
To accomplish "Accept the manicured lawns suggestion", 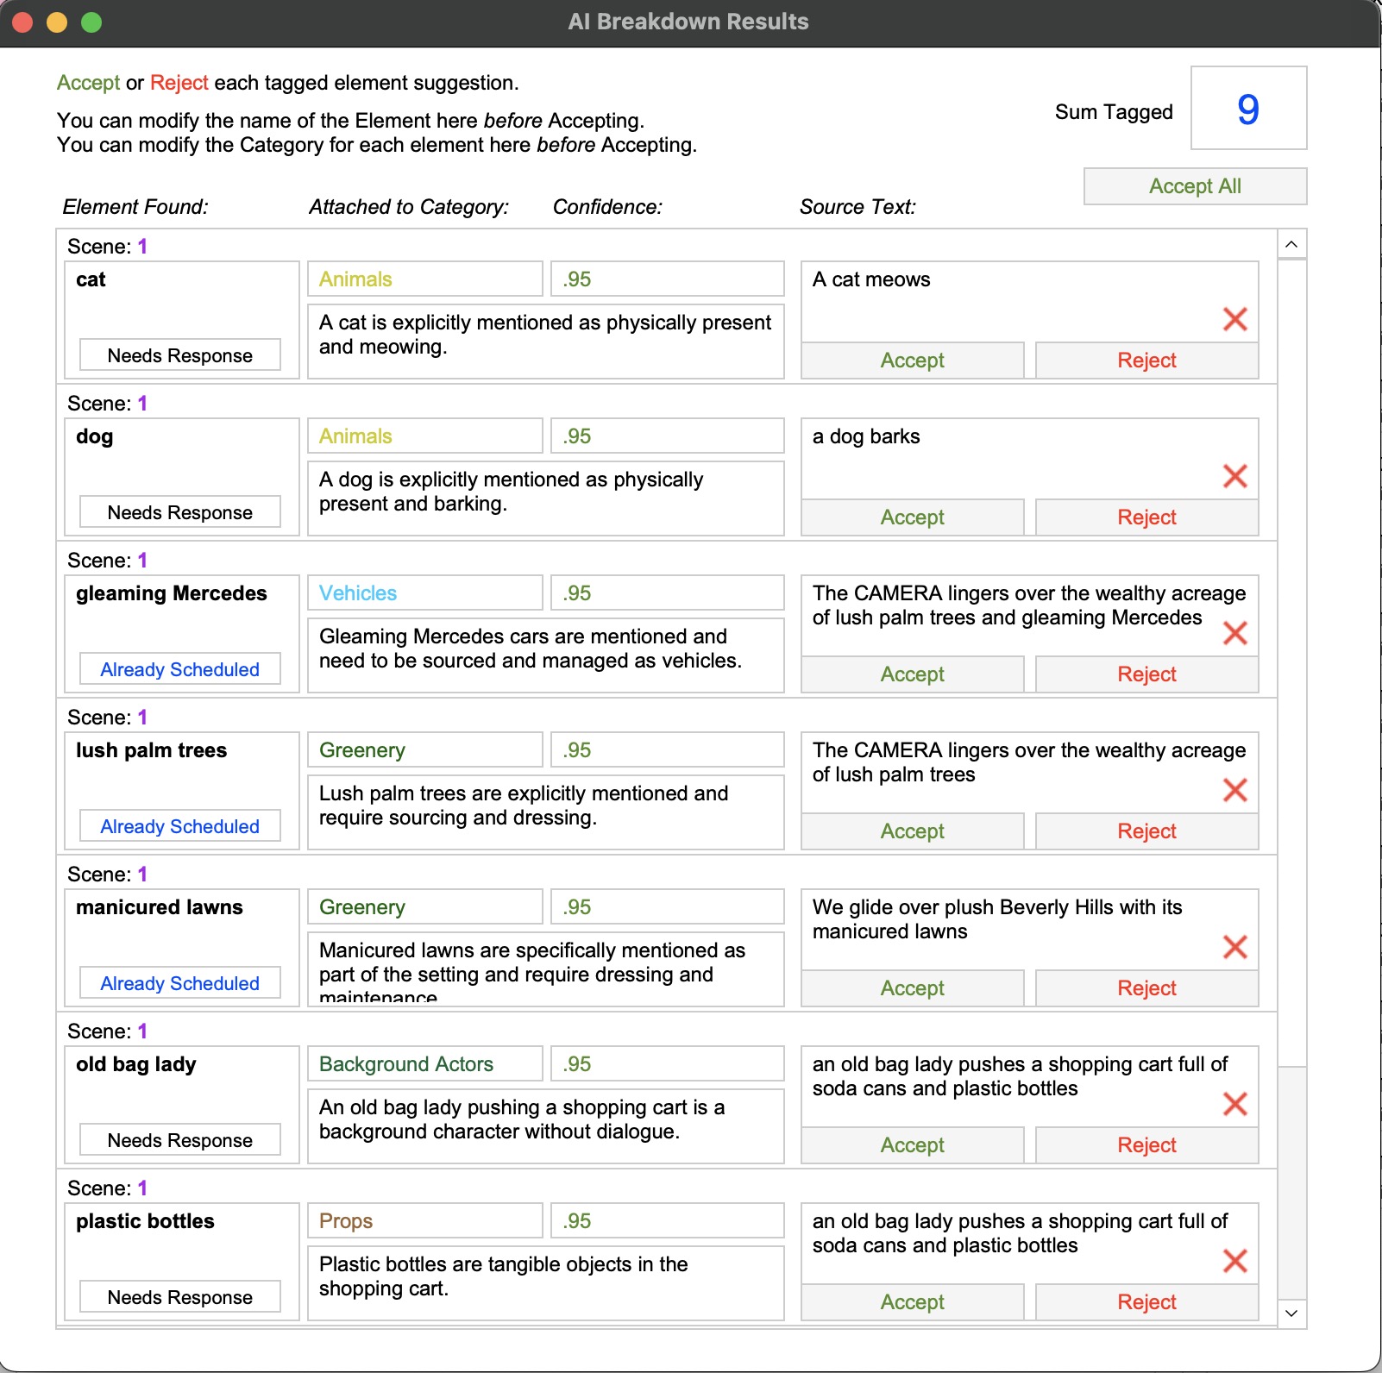I will 913,988.
